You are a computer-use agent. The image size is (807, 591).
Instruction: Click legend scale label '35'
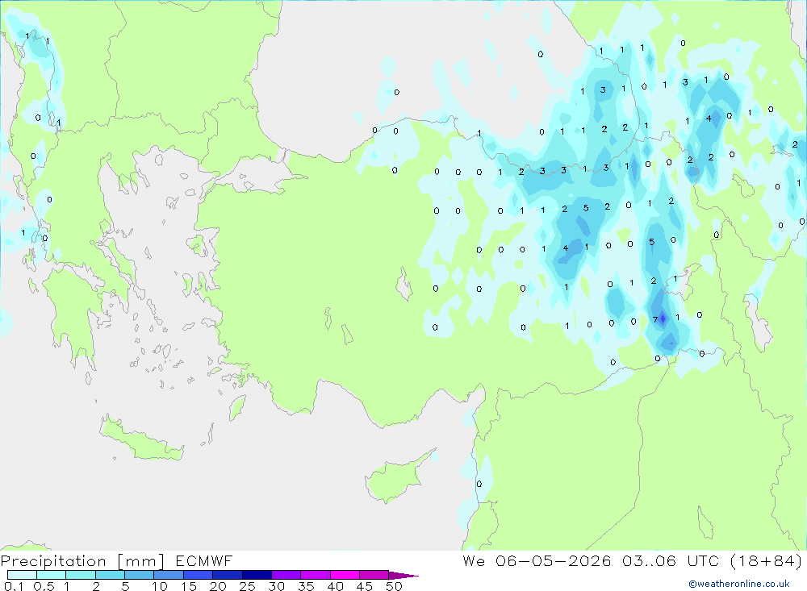point(306,586)
